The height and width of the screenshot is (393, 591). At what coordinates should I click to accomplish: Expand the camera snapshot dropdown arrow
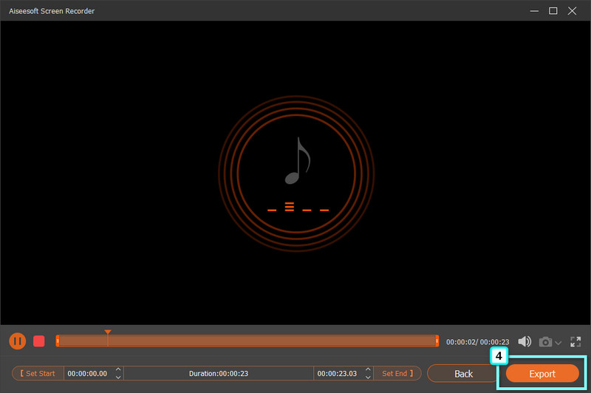(x=558, y=343)
